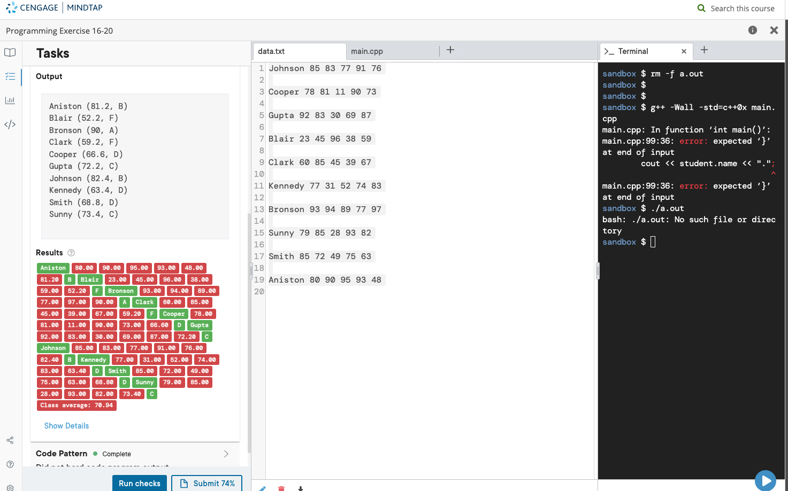Viewport: 788px width, 491px height.
Task: Open a new editor tab with the plus
Action: [450, 50]
